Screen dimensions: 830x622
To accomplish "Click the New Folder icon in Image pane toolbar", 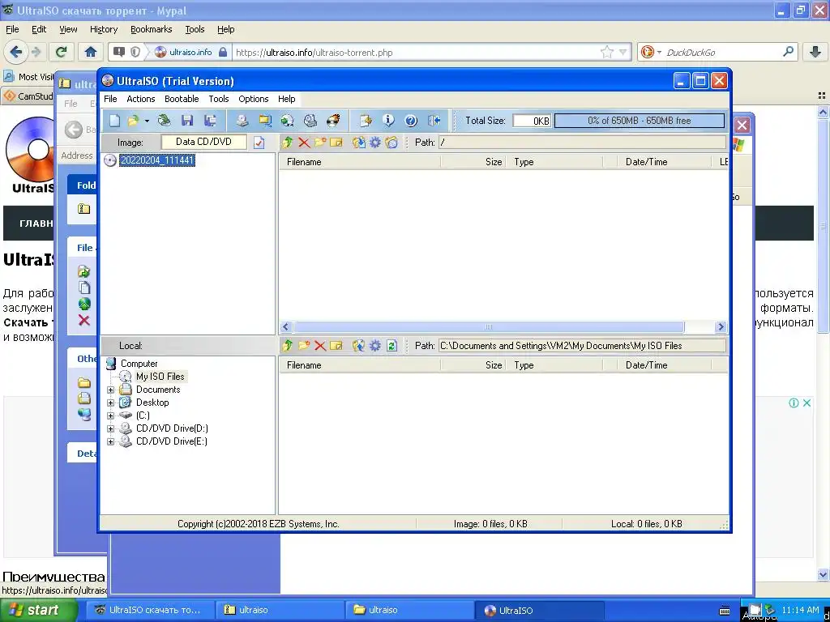I will click(320, 143).
